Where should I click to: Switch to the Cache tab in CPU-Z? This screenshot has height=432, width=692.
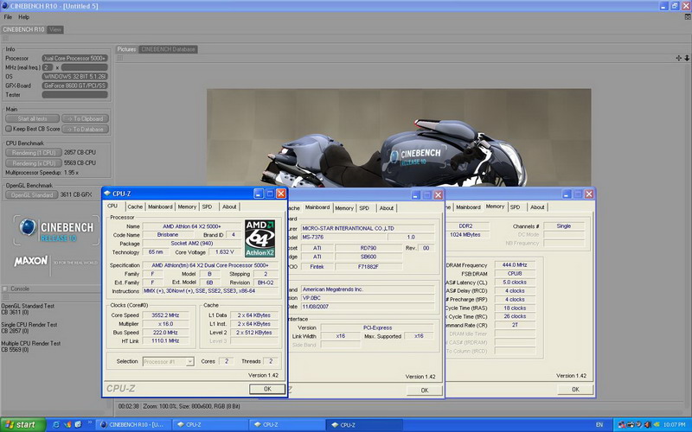click(x=135, y=206)
